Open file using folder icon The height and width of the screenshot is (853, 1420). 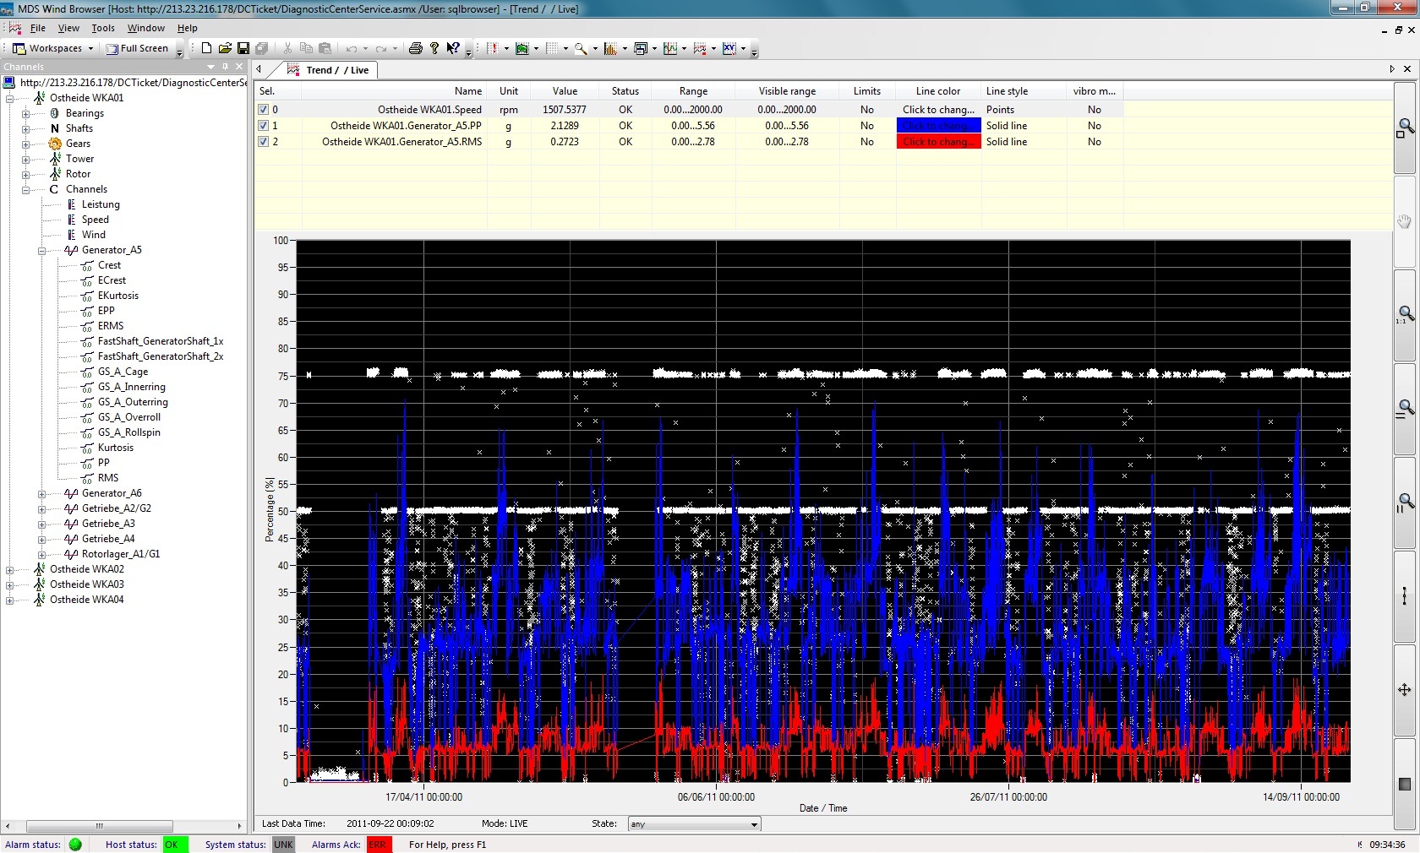click(225, 48)
